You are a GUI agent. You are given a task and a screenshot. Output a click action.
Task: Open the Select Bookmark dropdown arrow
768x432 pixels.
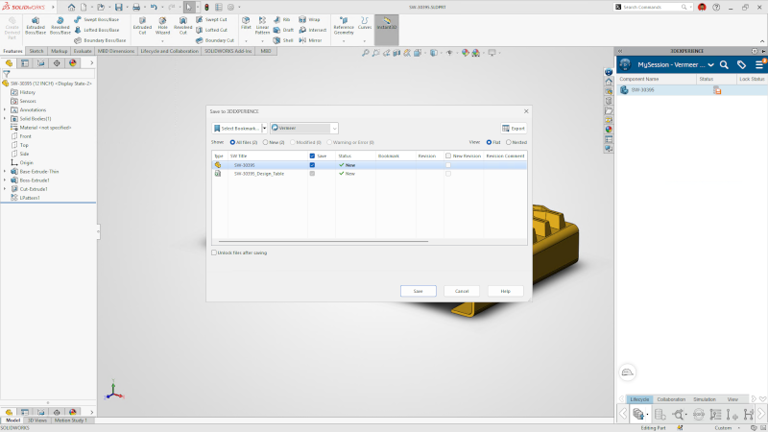coord(263,128)
